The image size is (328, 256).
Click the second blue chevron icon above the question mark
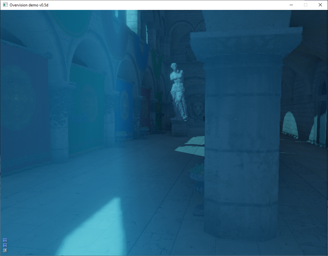[5, 245]
